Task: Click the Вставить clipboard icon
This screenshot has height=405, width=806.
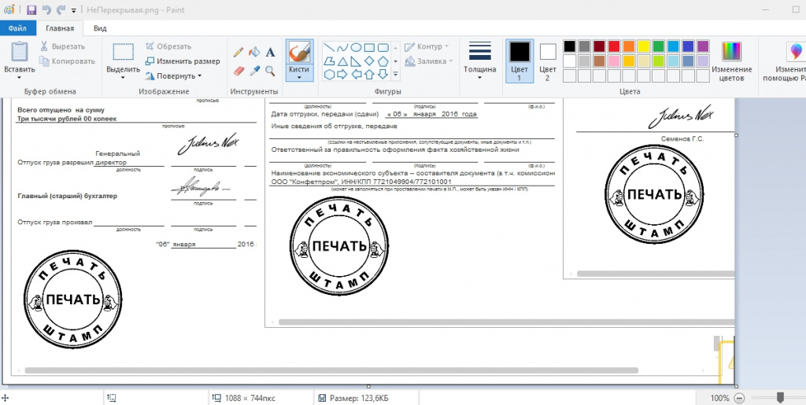Action: click(20, 52)
